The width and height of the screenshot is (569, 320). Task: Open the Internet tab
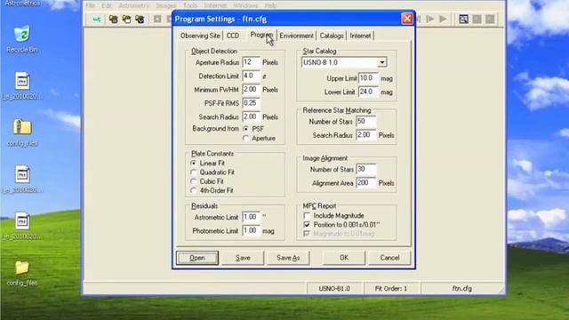360,36
